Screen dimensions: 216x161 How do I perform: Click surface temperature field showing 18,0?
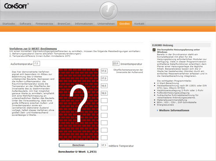tap(104, 93)
